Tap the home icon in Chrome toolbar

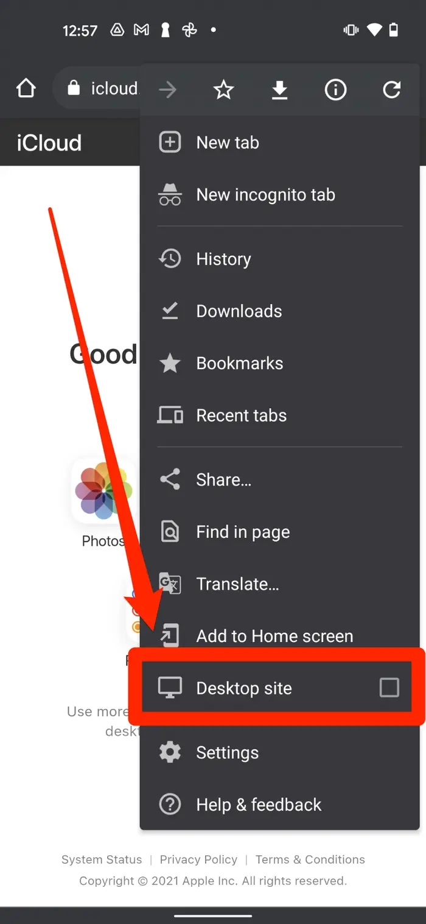pos(26,89)
